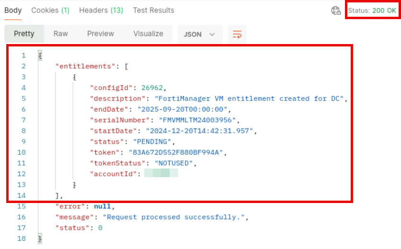Viewport: 401px width, 249px height.
Task: Click the "entitlements" key on line 2
Action: coord(85,67)
